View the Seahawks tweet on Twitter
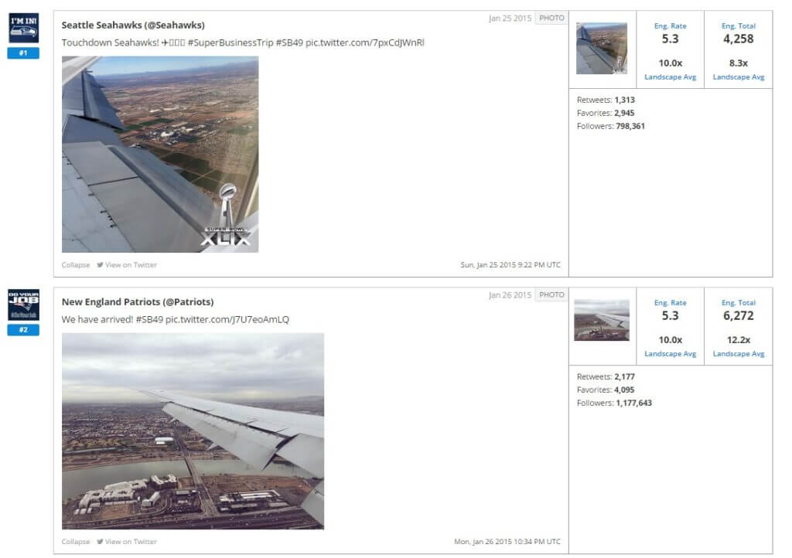792x558 pixels. pyautogui.click(x=128, y=265)
